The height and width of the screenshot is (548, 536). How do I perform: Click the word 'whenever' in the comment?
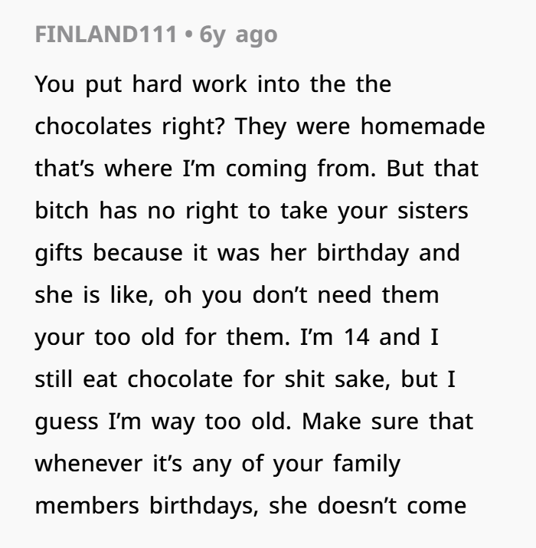pyautogui.click(x=89, y=464)
